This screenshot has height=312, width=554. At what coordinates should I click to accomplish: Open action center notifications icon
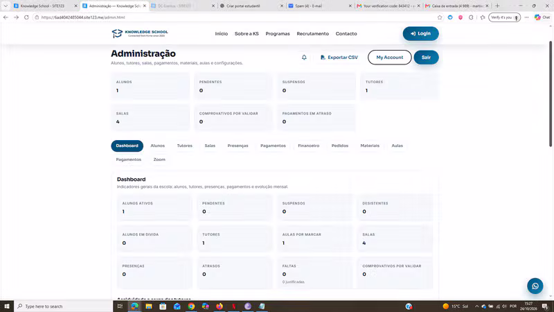(545, 306)
